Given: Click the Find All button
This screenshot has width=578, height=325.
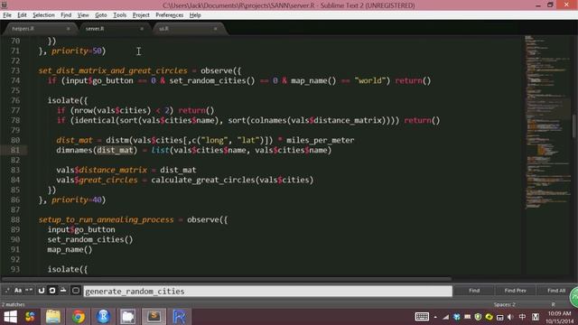Looking at the screenshot, I should point(556,291).
